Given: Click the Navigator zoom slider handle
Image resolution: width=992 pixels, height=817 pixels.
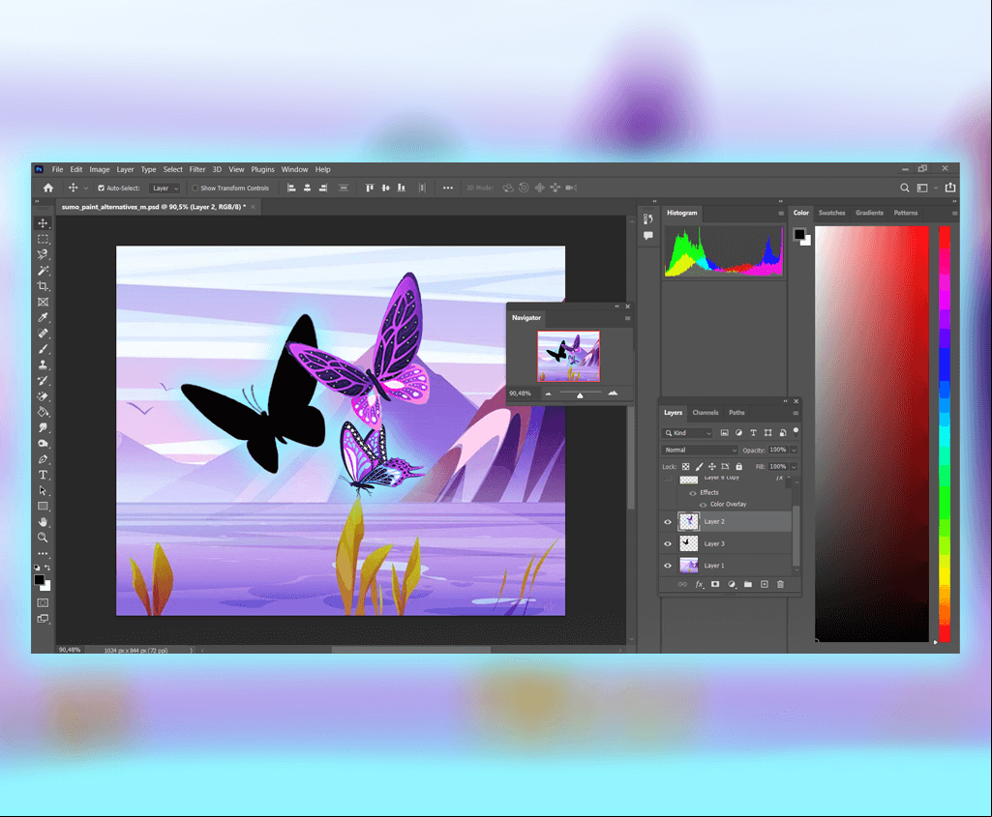Looking at the screenshot, I should coord(580,395).
